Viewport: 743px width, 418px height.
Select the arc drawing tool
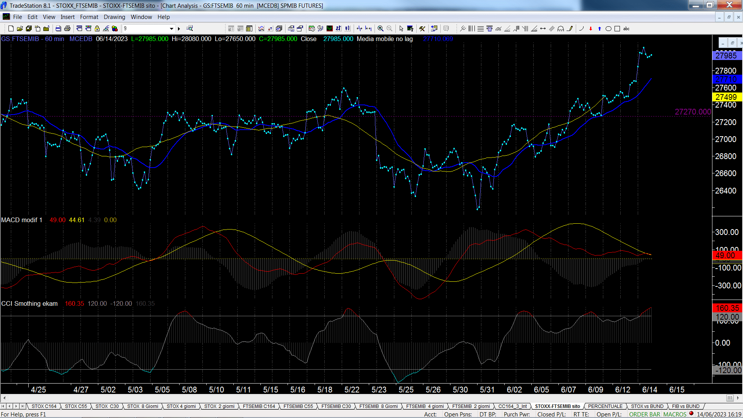pyautogui.click(x=581, y=28)
